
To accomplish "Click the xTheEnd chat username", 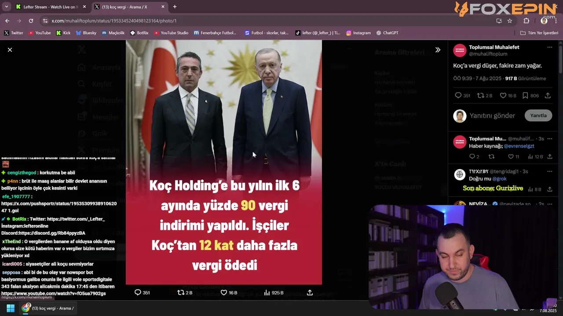I will coord(11,241).
